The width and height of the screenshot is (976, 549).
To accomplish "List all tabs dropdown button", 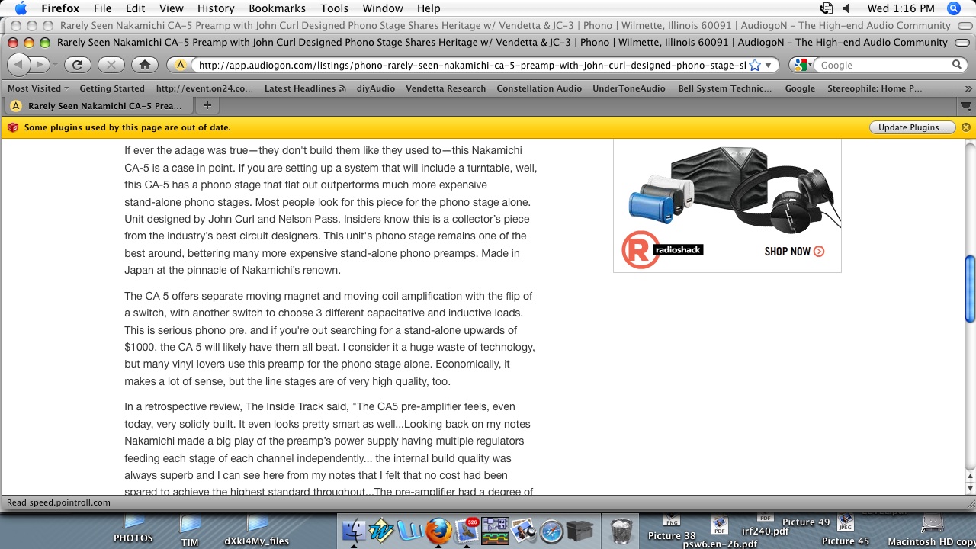I will click(x=967, y=105).
